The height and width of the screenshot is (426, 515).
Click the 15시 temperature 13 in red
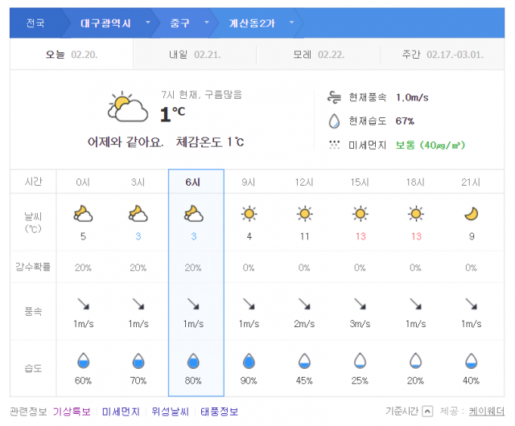(360, 236)
